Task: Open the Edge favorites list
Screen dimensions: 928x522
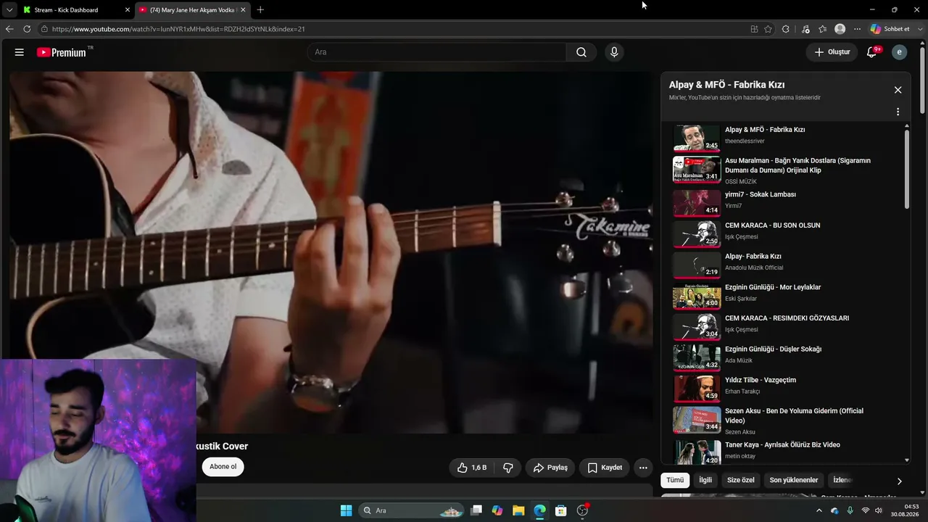Action: pos(823,29)
